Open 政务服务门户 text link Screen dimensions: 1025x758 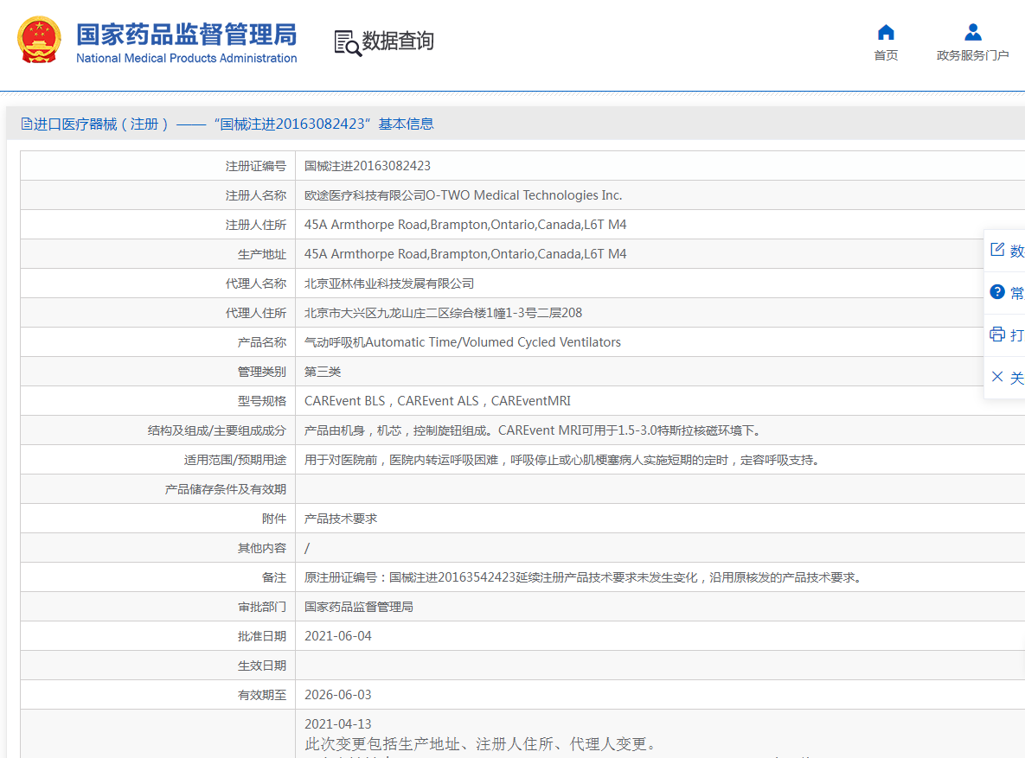[972, 55]
